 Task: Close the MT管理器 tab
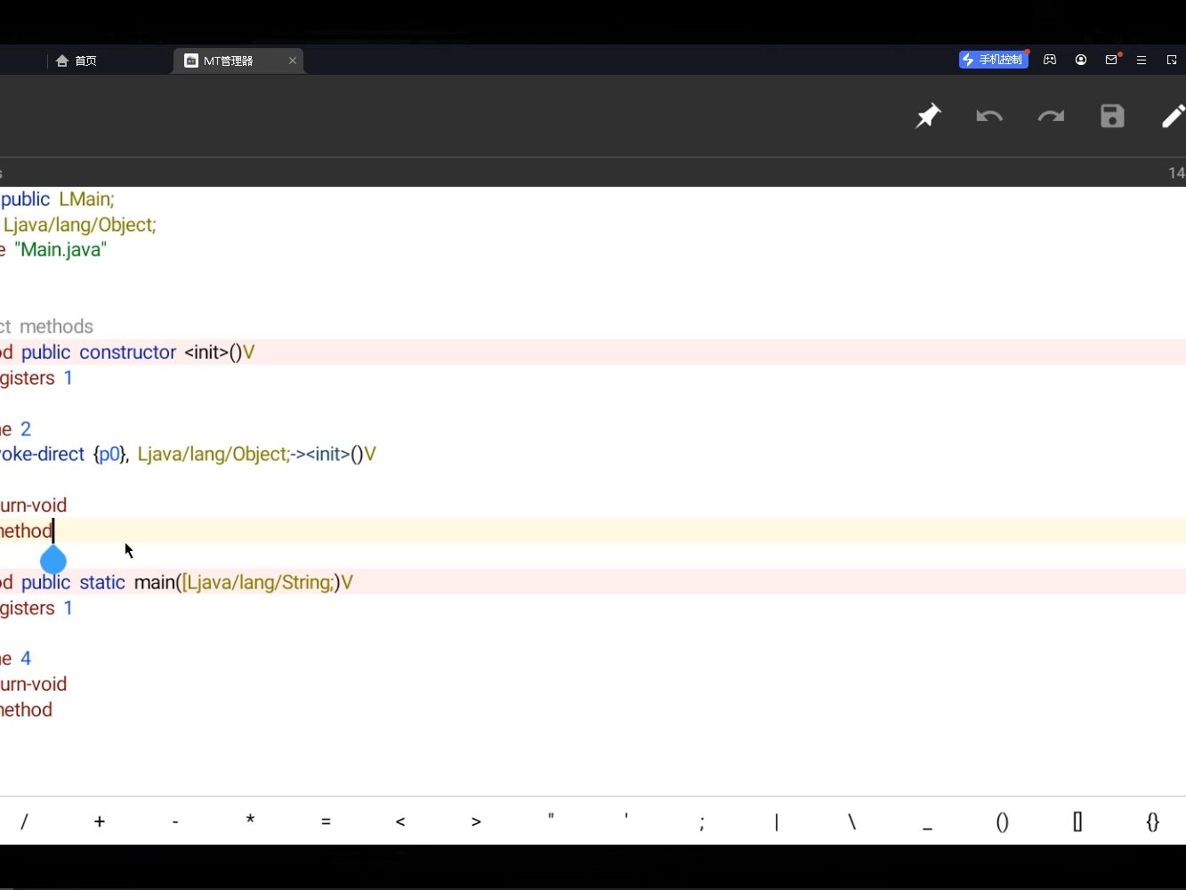click(x=292, y=61)
